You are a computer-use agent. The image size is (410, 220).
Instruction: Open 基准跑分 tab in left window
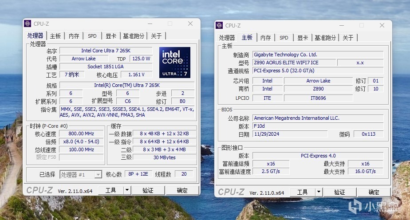pos(134,36)
